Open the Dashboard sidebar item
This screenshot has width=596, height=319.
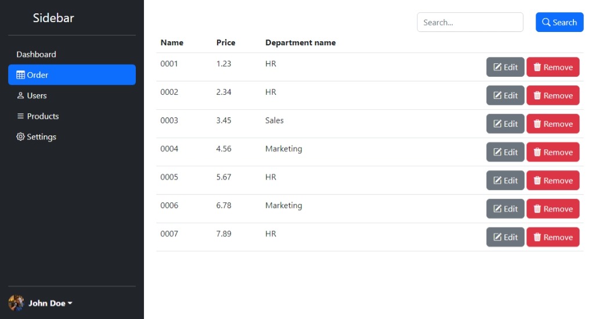tap(36, 55)
